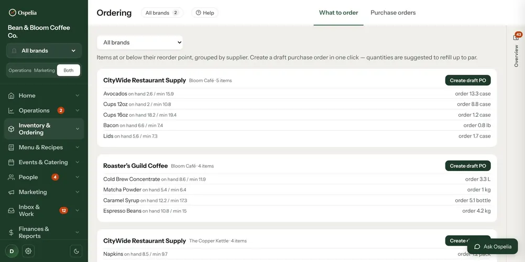Click the storefront icon in brand selector
Image resolution: width=525 pixels, height=262 pixels.
[14, 51]
